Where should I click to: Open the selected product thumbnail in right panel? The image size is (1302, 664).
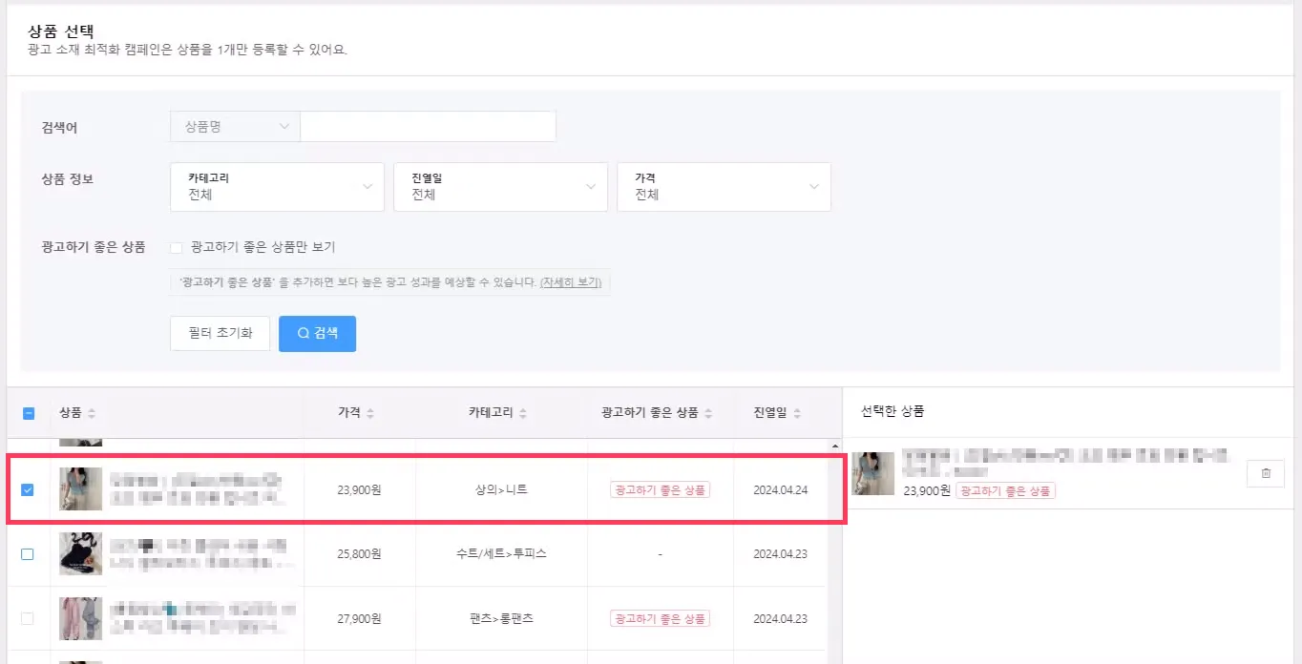(x=872, y=473)
